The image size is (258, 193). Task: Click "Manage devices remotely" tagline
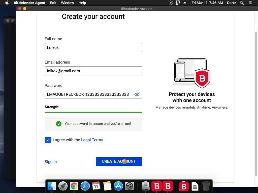coord(192,107)
